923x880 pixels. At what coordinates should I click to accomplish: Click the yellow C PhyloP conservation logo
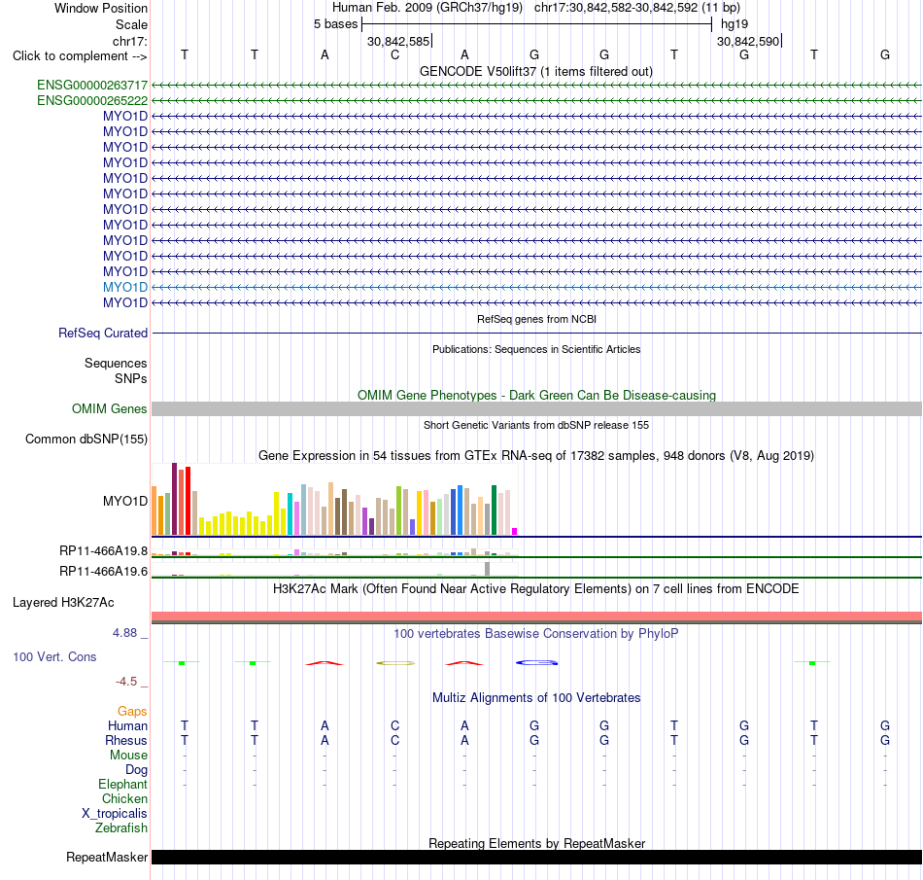click(x=395, y=663)
